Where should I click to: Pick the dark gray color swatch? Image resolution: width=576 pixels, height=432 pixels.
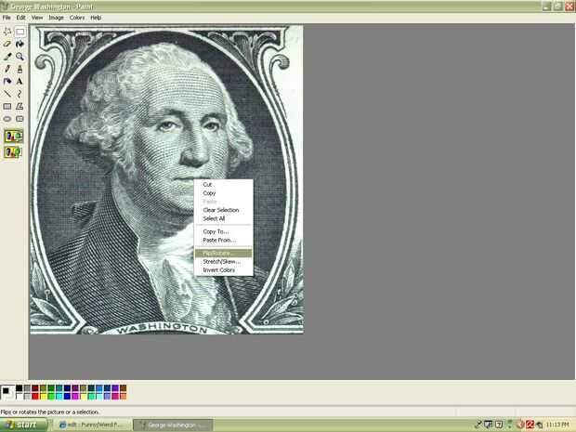[x=27, y=388]
